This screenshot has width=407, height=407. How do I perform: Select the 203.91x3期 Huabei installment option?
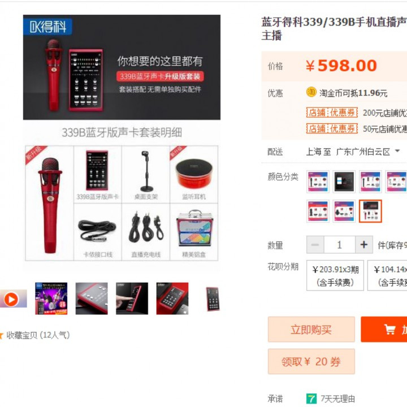(x=335, y=275)
